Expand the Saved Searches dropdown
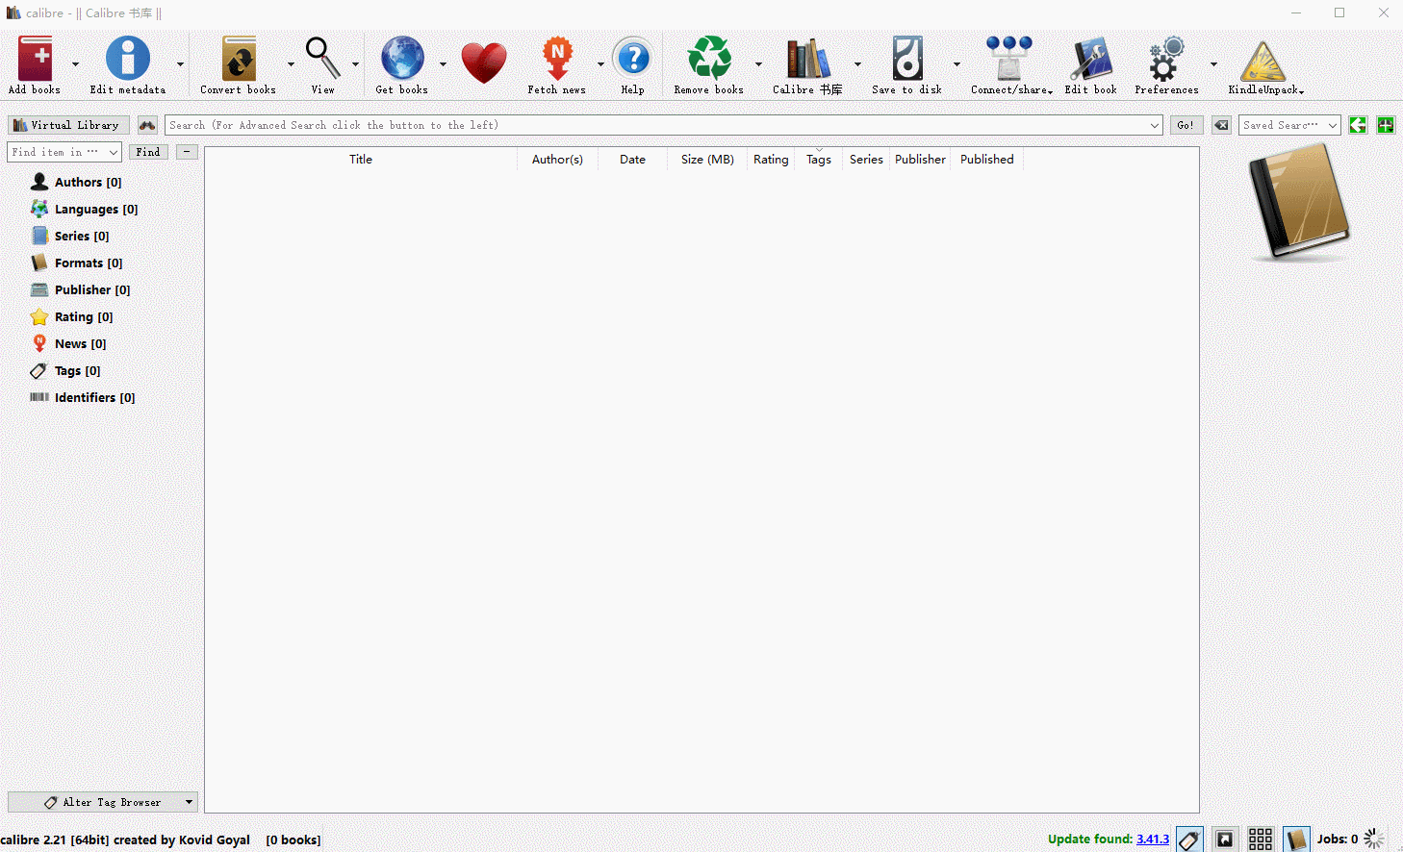 (1333, 126)
